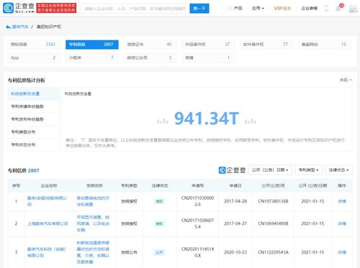The image size is (360, 268).
Task: Select 专利发布年份趋势 in left sidebar
Action: tap(34, 119)
